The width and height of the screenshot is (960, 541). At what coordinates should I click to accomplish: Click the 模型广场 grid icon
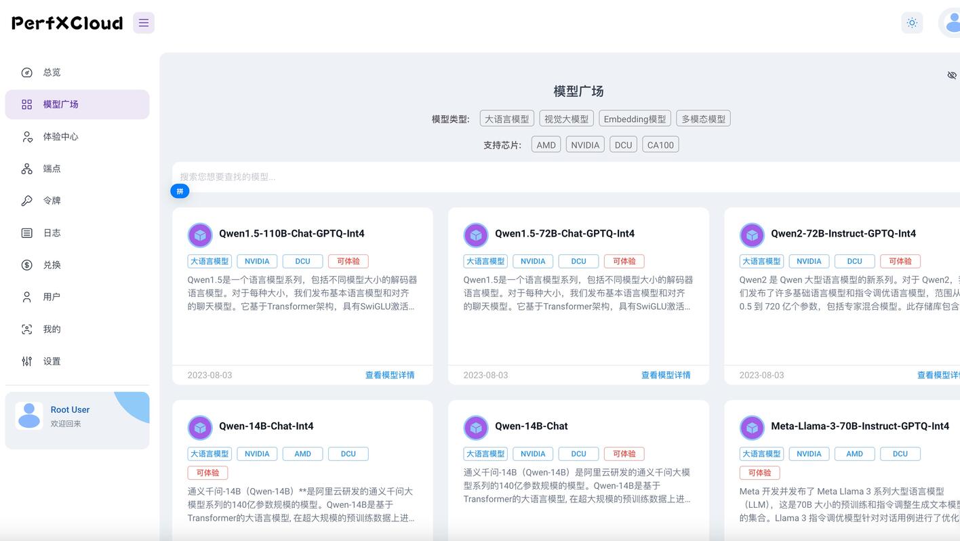pos(27,104)
